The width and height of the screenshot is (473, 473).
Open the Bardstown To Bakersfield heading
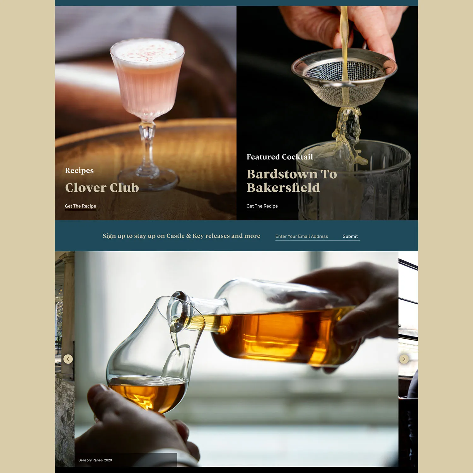[292, 181]
